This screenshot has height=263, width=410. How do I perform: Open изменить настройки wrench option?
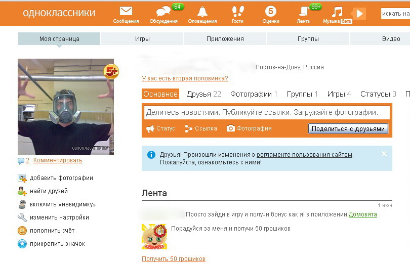[x=59, y=217]
